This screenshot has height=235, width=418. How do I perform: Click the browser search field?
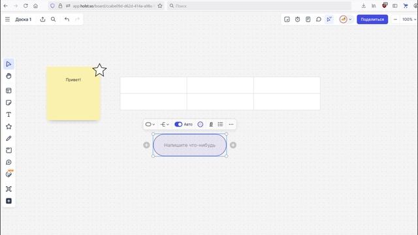click(x=259, y=6)
